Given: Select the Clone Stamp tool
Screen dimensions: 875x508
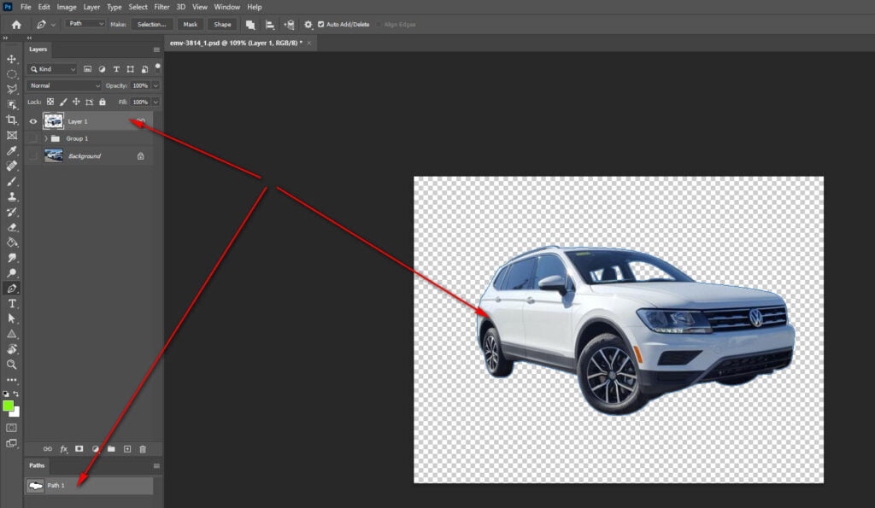Looking at the screenshot, I should [x=11, y=196].
